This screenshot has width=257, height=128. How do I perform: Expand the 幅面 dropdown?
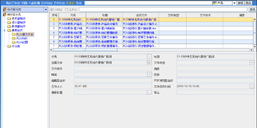tap(149, 75)
